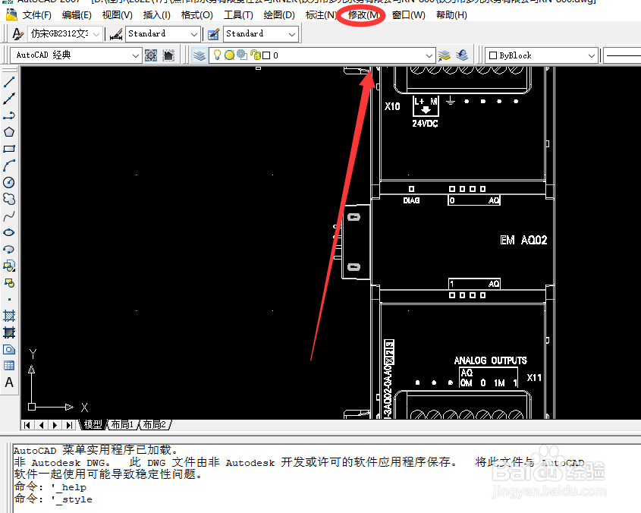Toggle layer 0 lock padlock icon
The width and height of the screenshot is (641, 513).
(256, 55)
